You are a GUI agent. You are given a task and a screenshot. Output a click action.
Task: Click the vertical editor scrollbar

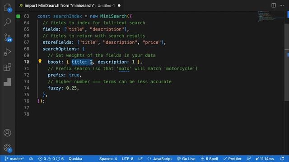click(x=287, y=63)
